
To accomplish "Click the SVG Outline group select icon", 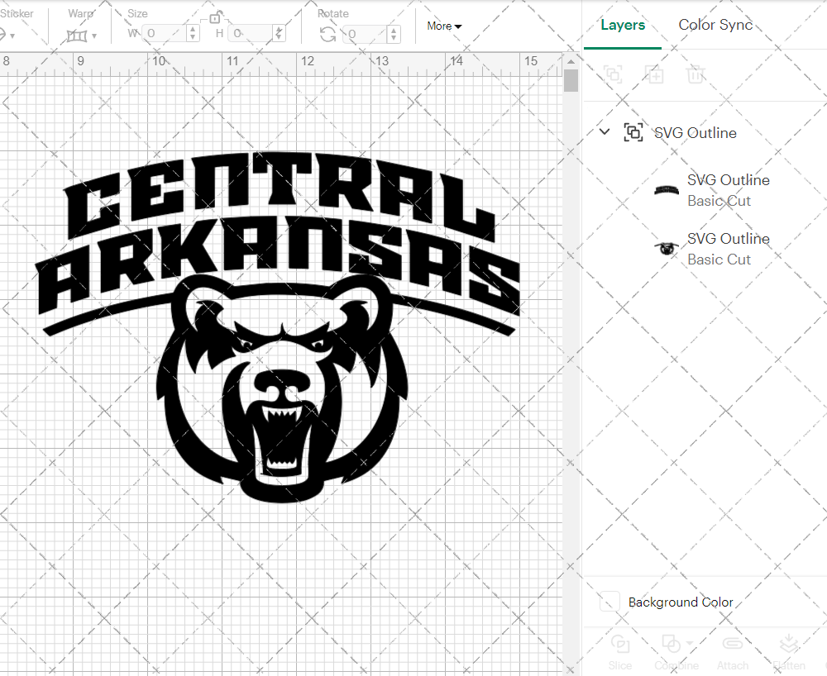I will click(633, 131).
